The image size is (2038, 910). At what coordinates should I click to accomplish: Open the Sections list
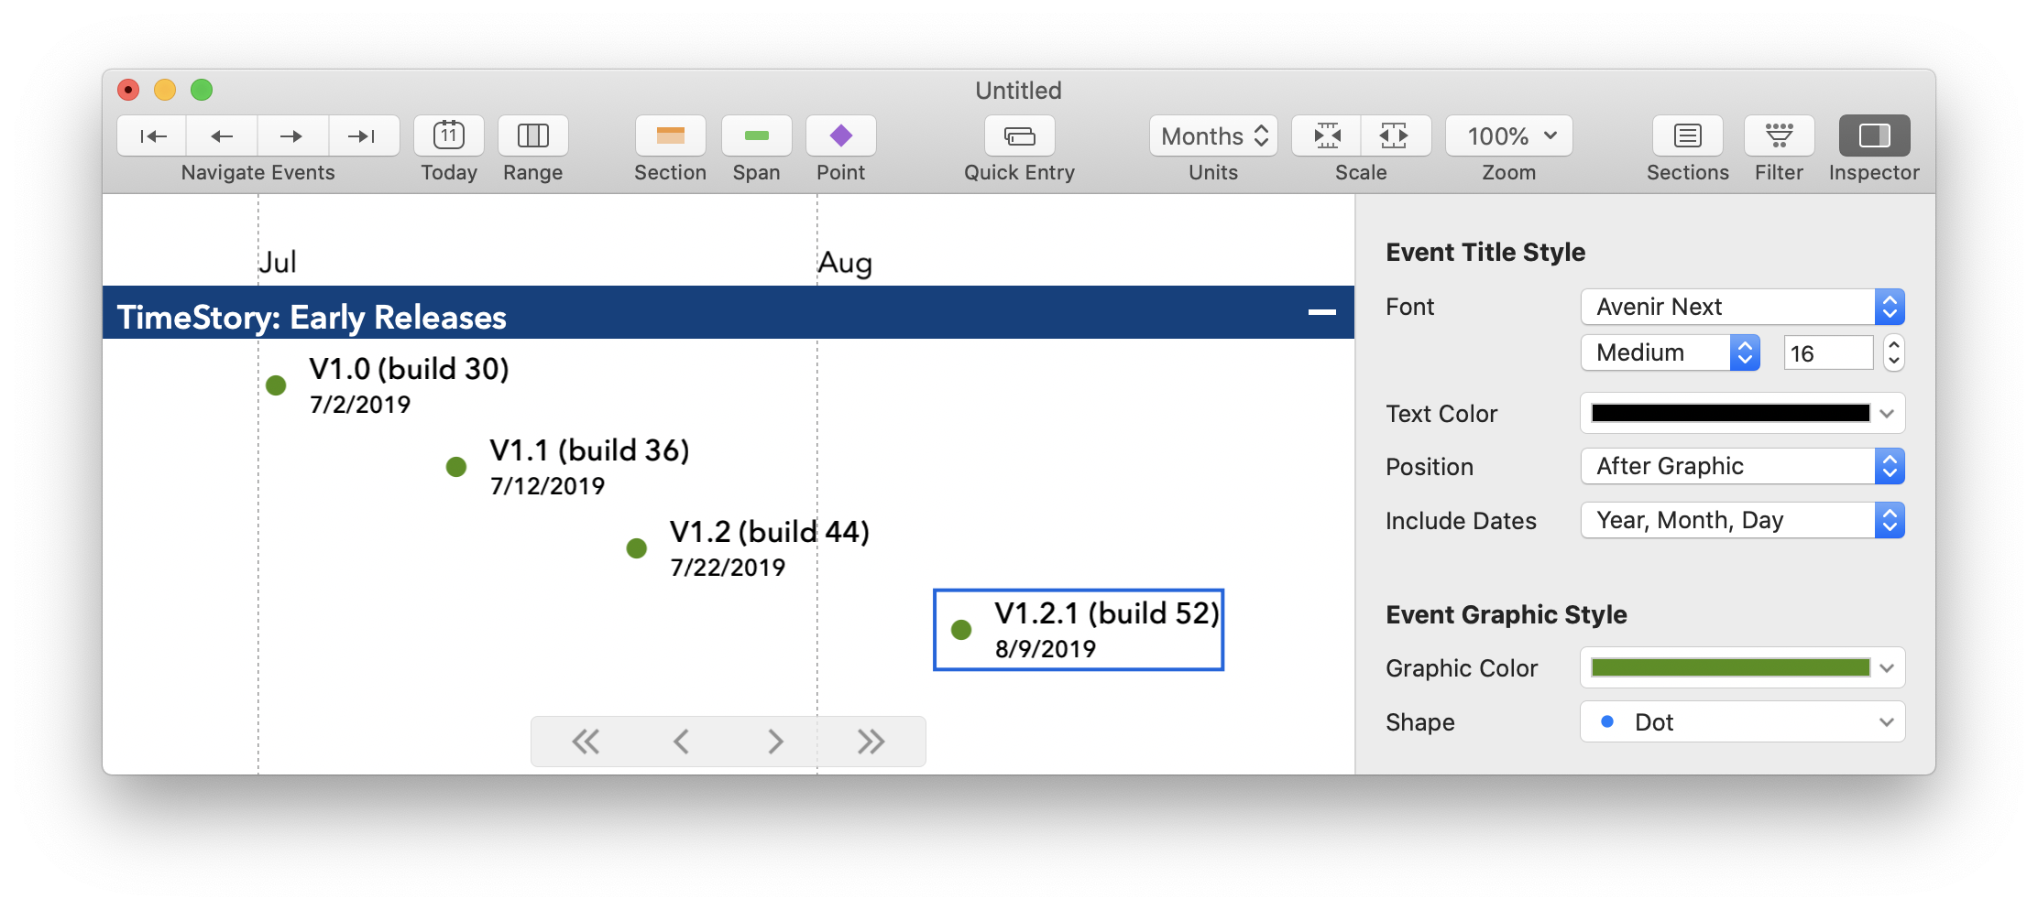[1687, 135]
